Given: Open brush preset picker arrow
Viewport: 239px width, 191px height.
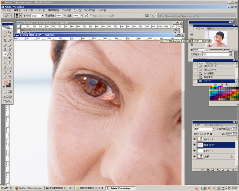Looking at the screenshot, I should coord(20,16).
